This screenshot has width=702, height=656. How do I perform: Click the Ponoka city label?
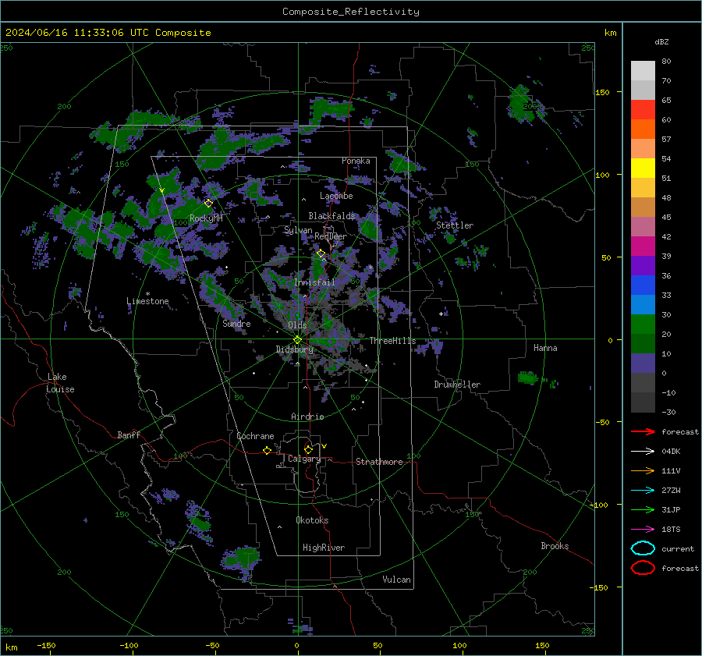356,161
